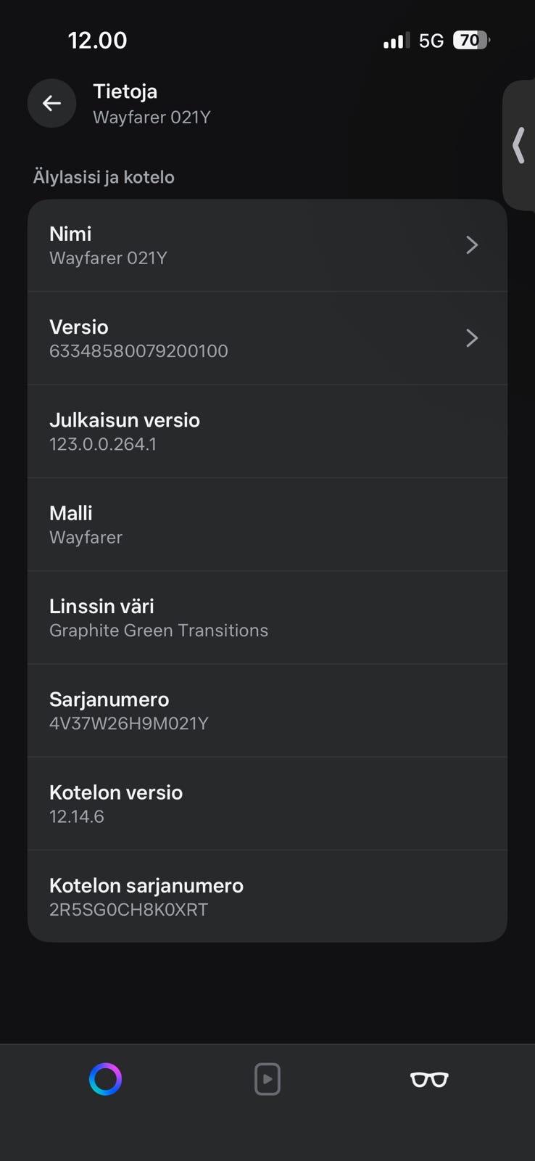
Task: Tap the Tietoja page title
Action: (125, 91)
